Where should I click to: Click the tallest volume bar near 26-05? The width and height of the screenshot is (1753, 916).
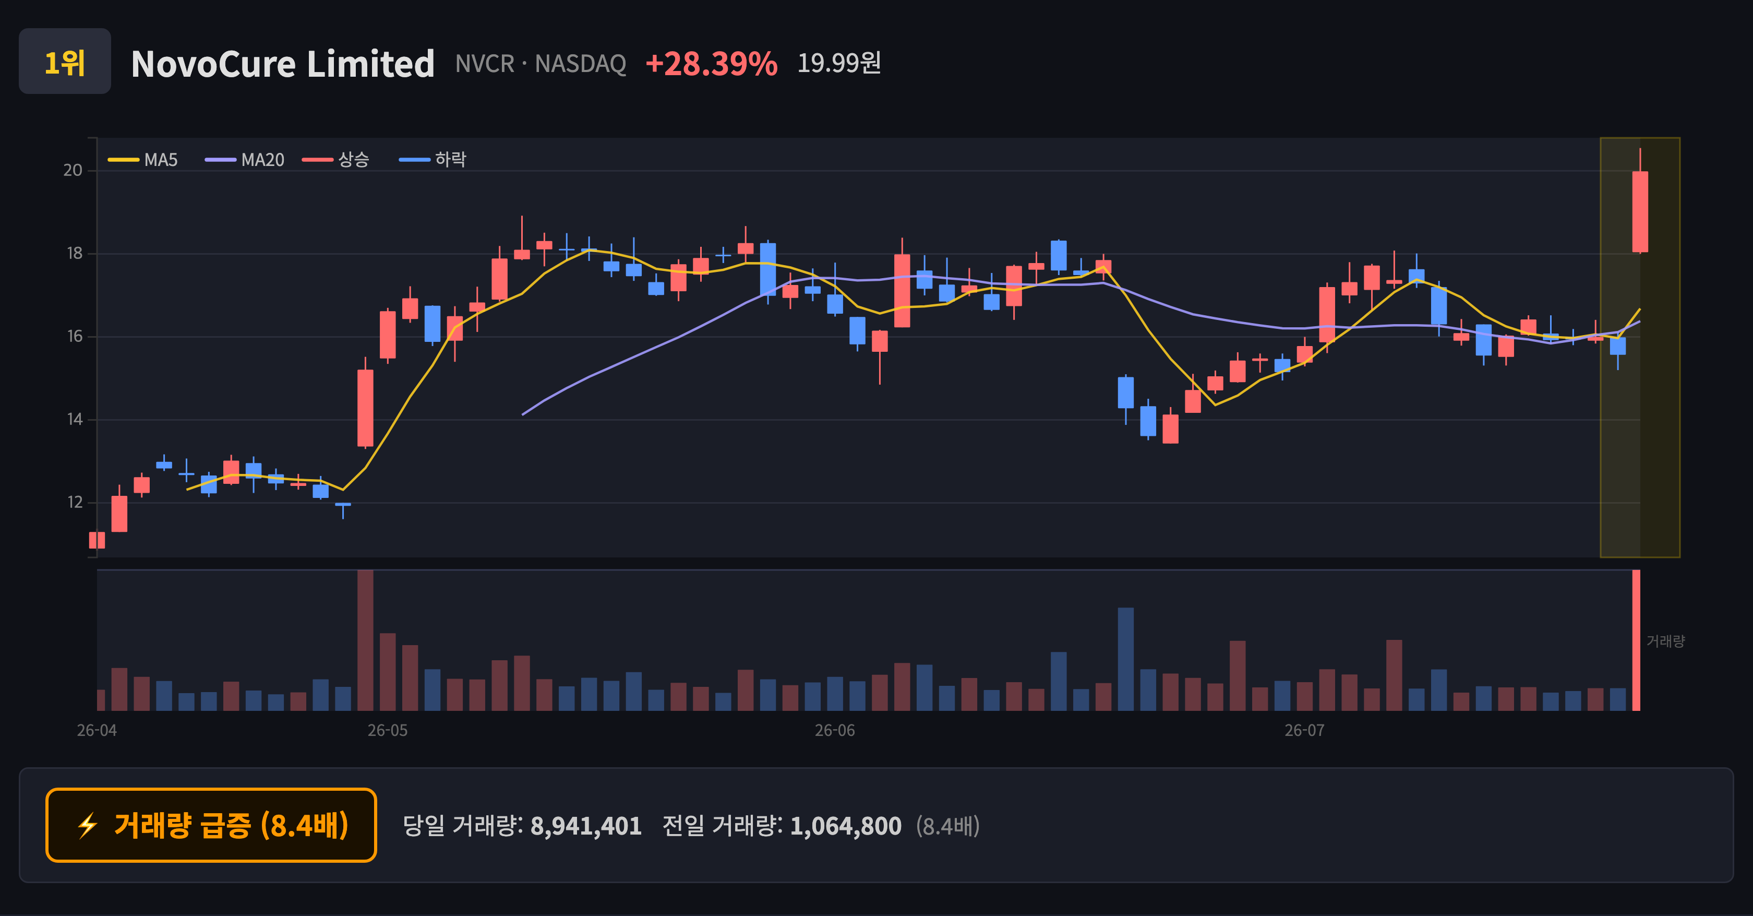pyautogui.click(x=365, y=640)
